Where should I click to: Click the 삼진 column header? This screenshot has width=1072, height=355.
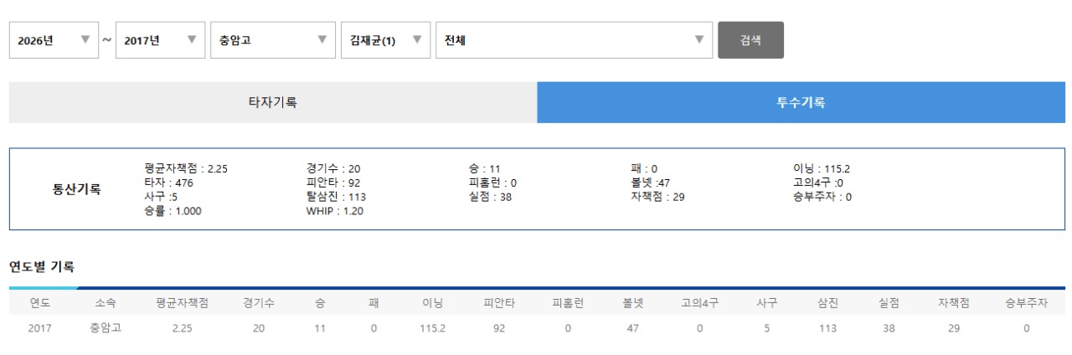(x=827, y=303)
